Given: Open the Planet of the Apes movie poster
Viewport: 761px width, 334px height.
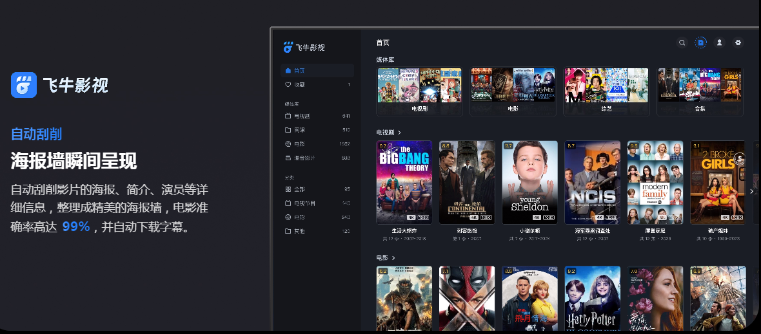Looking at the screenshot, I should 404,298.
